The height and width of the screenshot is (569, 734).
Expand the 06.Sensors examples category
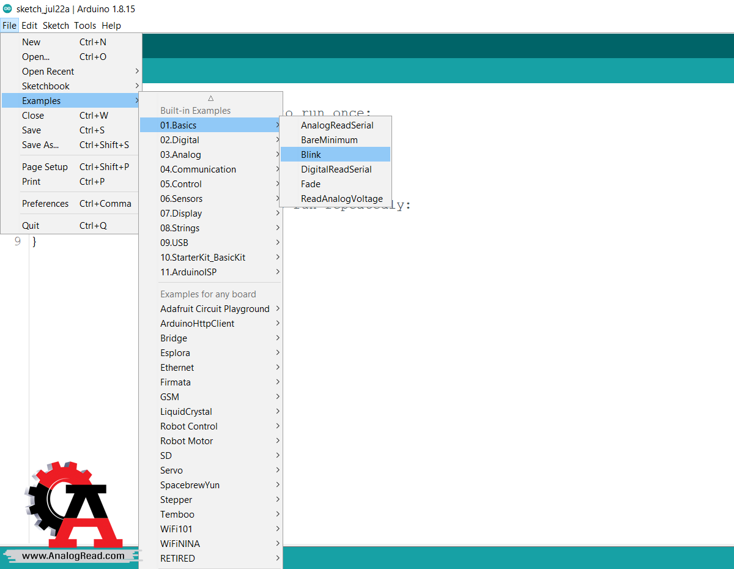coord(211,199)
